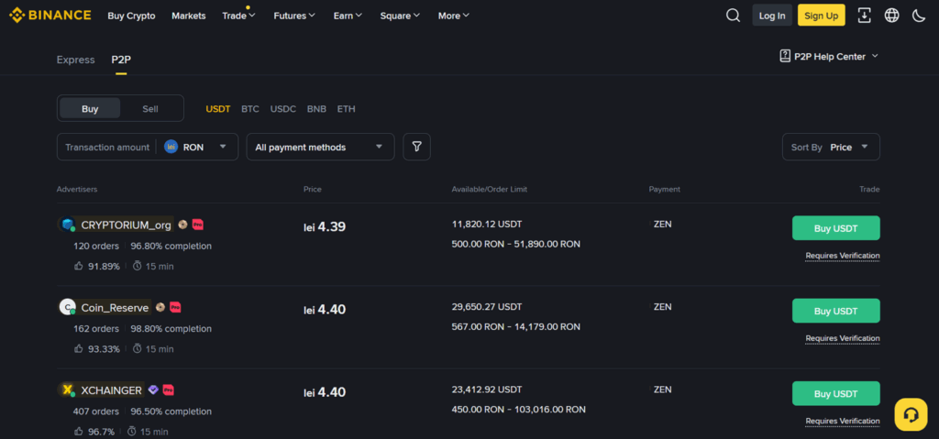Screen dimensions: 939x439
Task: Click the Pro badge next to XCHAINGER
Action: tap(169, 390)
